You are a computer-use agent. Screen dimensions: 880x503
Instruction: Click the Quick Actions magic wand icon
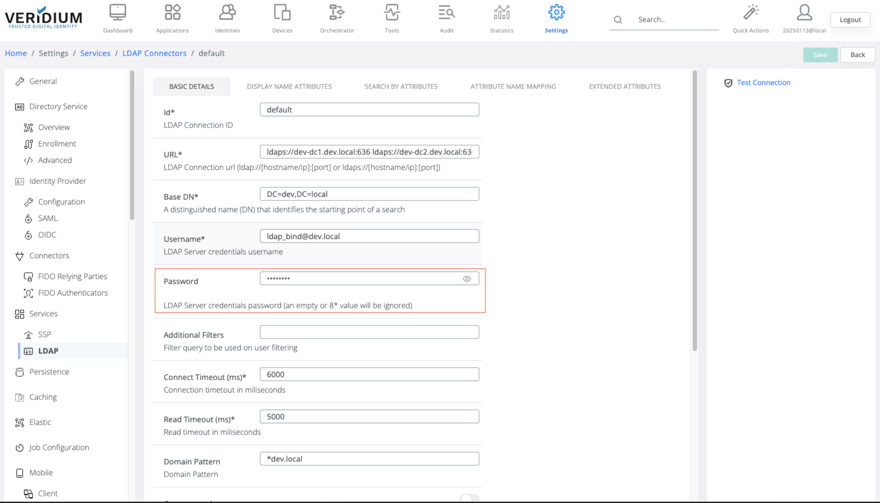(751, 13)
